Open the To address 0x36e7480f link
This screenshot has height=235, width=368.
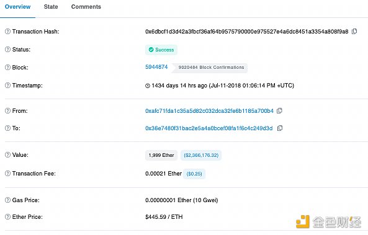pyautogui.click(x=209, y=128)
